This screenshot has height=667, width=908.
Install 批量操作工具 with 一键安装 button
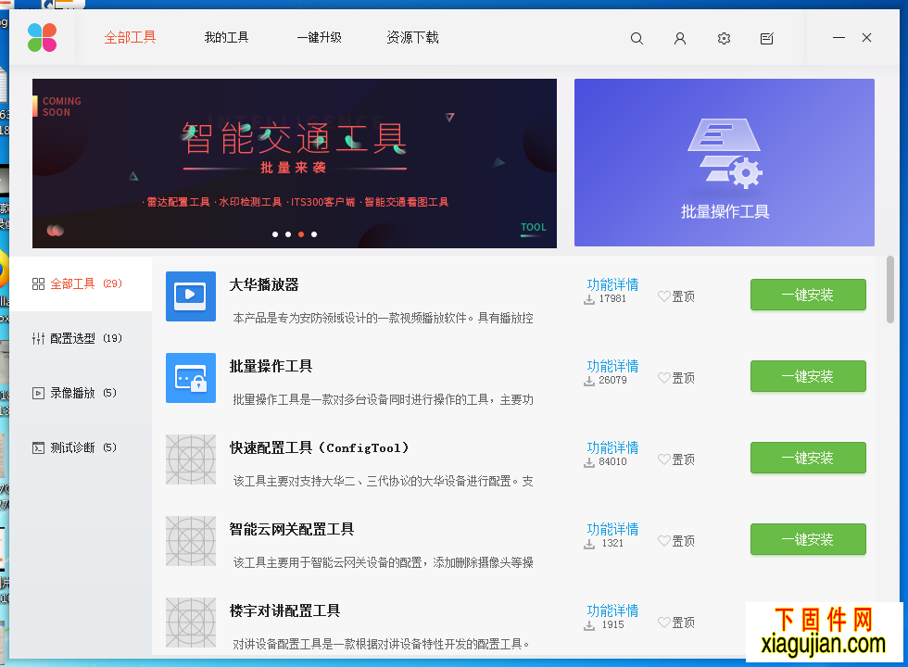point(808,377)
